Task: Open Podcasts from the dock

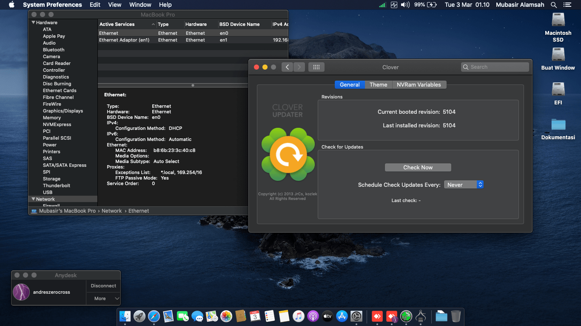Action: click(313, 316)
